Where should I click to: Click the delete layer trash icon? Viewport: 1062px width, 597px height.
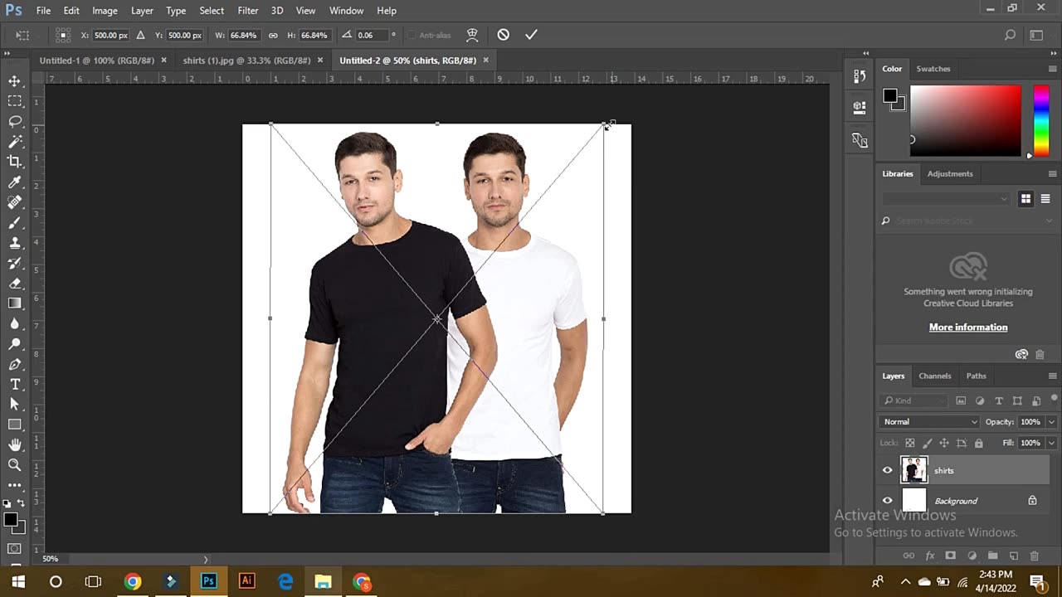pyautogui.click(x=1034, y=556)
